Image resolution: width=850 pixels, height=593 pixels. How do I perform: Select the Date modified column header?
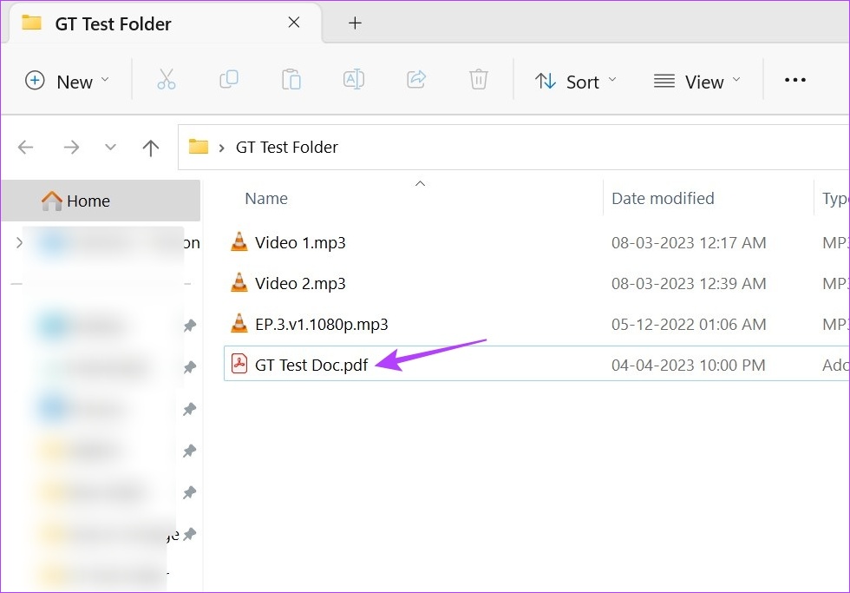pyautogui.click(x=662, y=198)
